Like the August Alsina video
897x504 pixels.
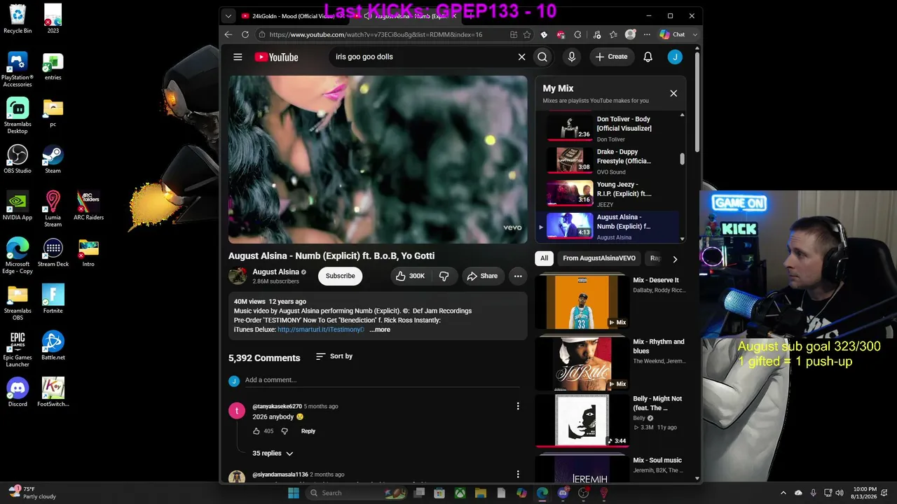click(411, 276)
